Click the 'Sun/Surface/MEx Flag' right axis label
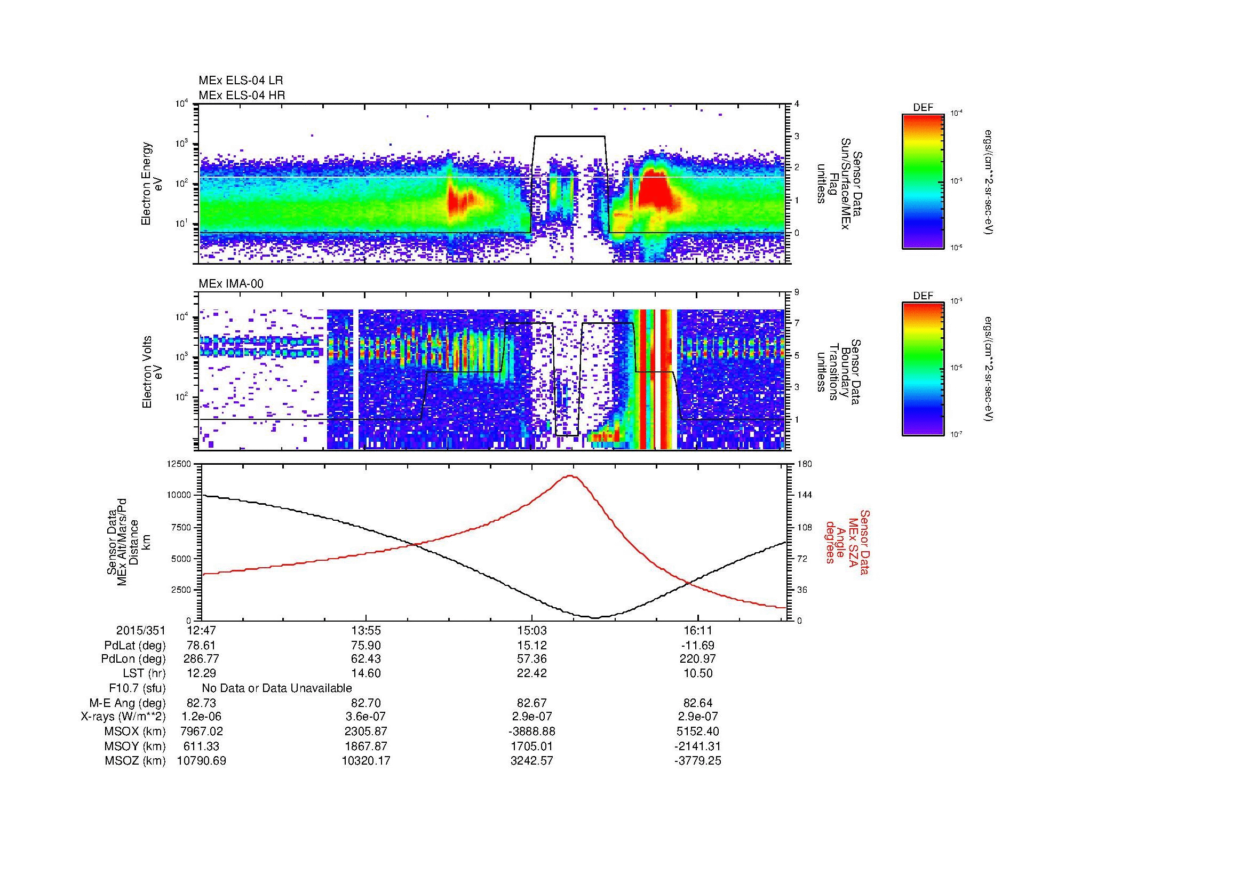 point(839,184)
